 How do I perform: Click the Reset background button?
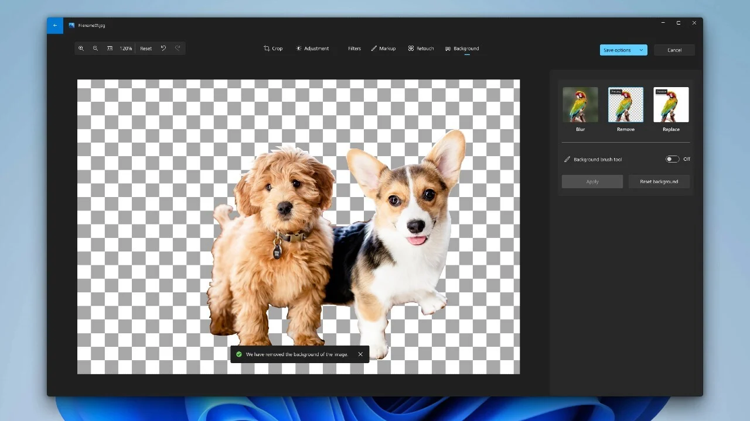(659, 182)
